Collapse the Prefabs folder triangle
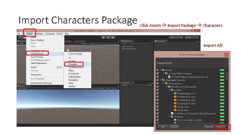The image size is (241, 135). pos(169,117)
